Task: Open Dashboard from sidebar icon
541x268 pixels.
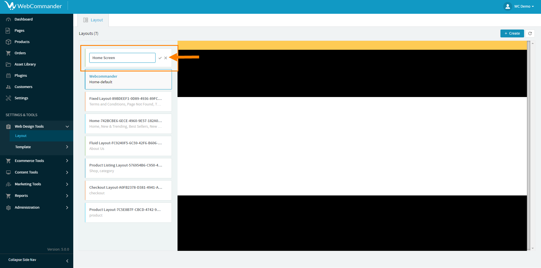Action: (x=8, y=19)
